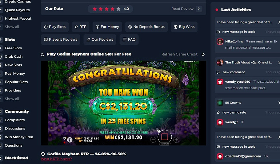
Task: Expand Show all under Slots
Action: (x=12, y=99)
